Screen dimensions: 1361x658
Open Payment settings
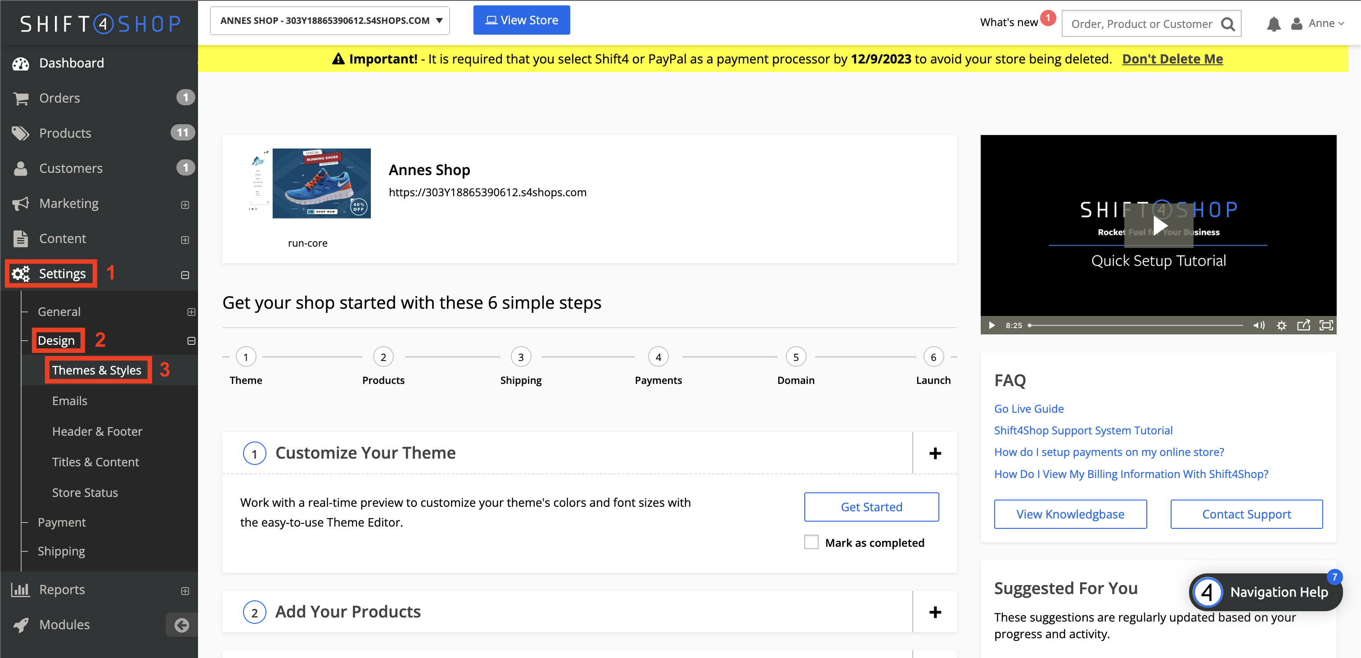point(62,522)
